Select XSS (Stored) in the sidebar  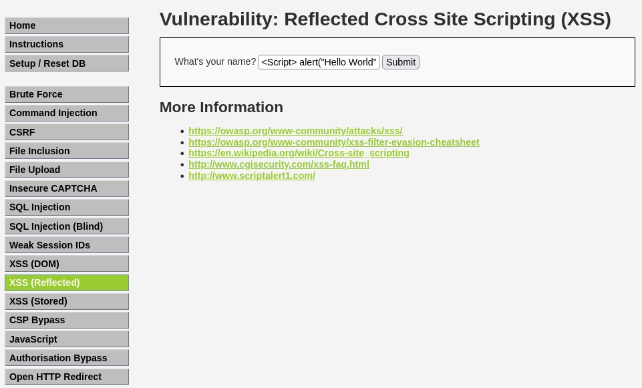pyautogui.click(x=66, y=301)
